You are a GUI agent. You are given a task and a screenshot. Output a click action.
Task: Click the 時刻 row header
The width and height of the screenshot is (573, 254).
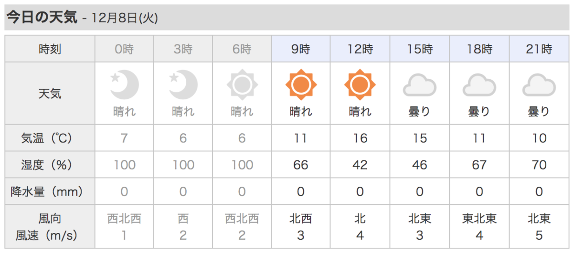pos(50,49)
